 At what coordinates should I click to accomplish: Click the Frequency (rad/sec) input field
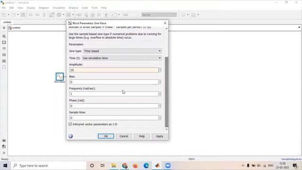(114, 94)
